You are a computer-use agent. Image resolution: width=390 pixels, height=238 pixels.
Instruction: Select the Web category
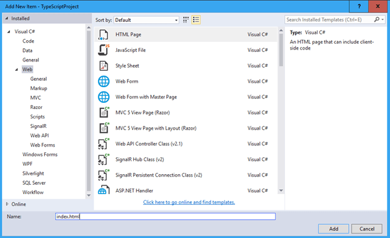(27, 70)
